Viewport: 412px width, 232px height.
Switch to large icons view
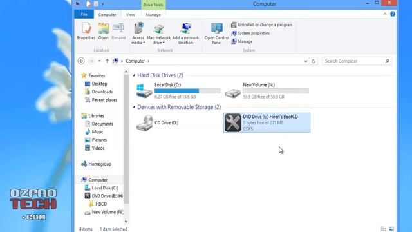(x=391, y=229)
